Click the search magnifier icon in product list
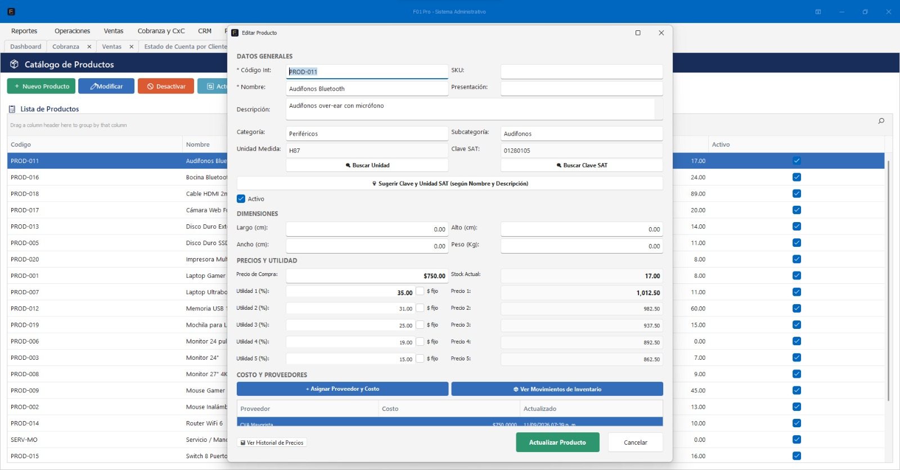 pyautogui.click(x=881, y=121)
